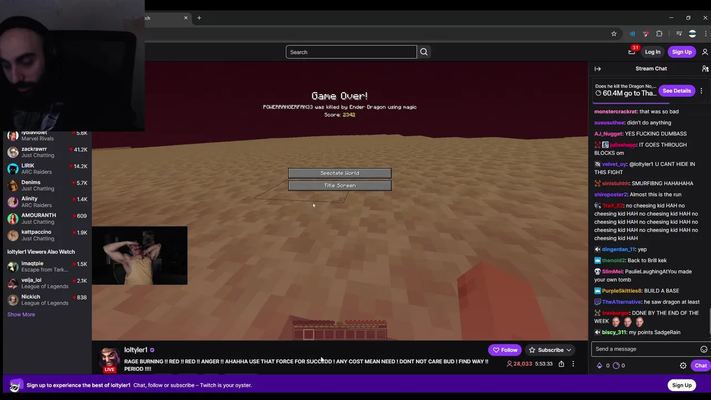Click See Details on the prediction
This screenshot has width=711, height=400.
click(677, 91)
